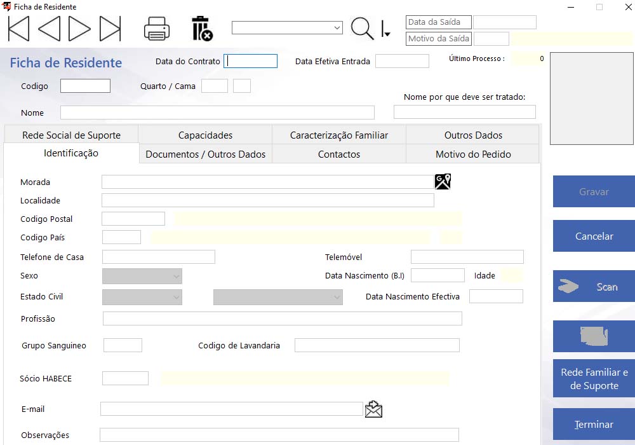Screen dimensions: 635x445
Task: Click the Gravar button
Action: (x=594, y=191)
